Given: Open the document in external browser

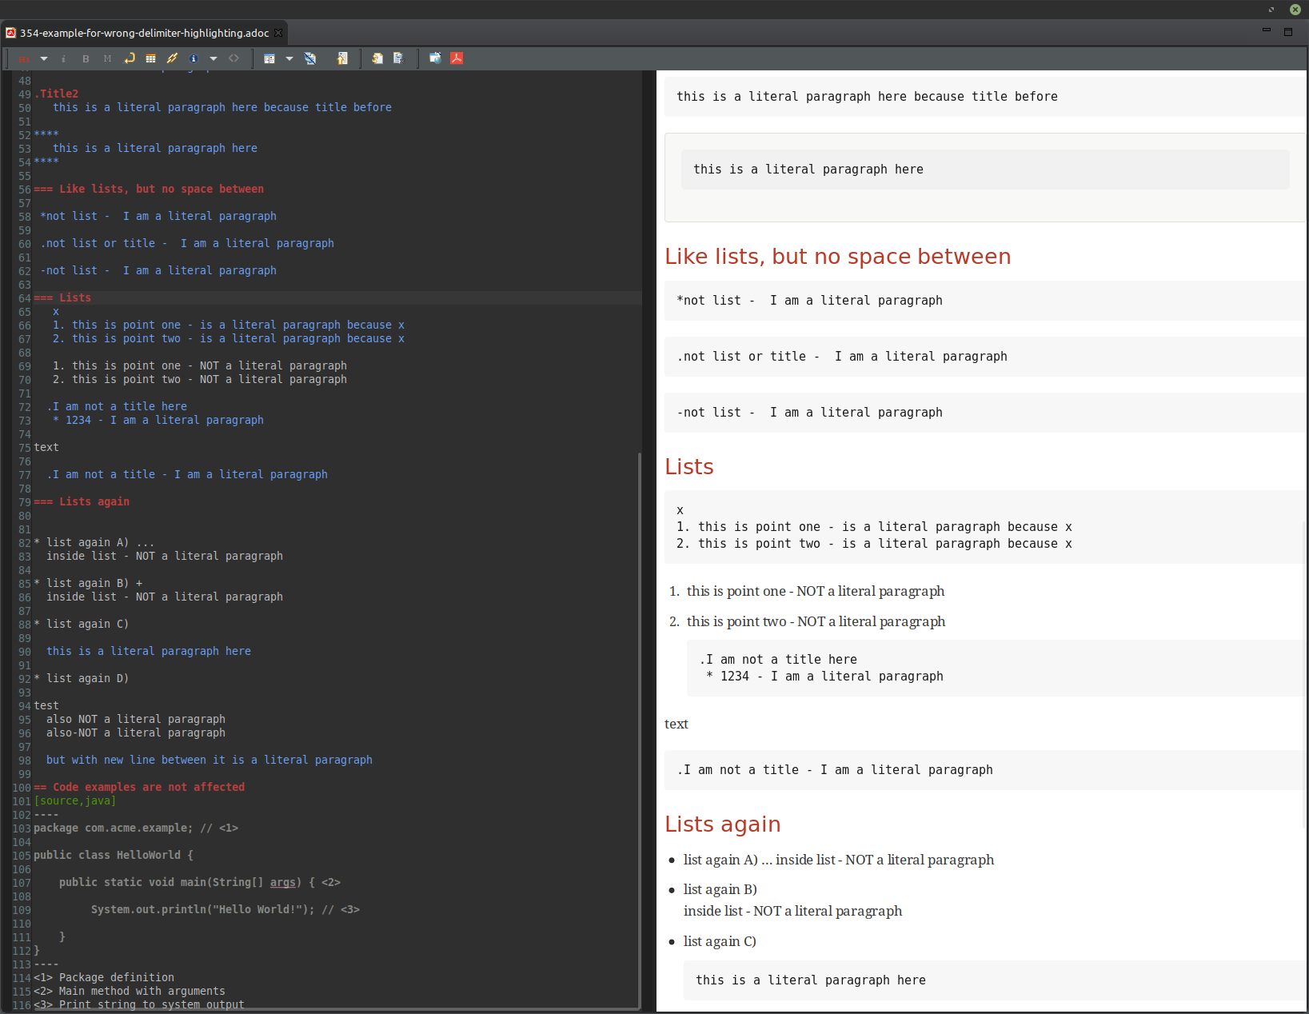Looking at the screenshot, I should pyautogui.click(x=435, y=58).
